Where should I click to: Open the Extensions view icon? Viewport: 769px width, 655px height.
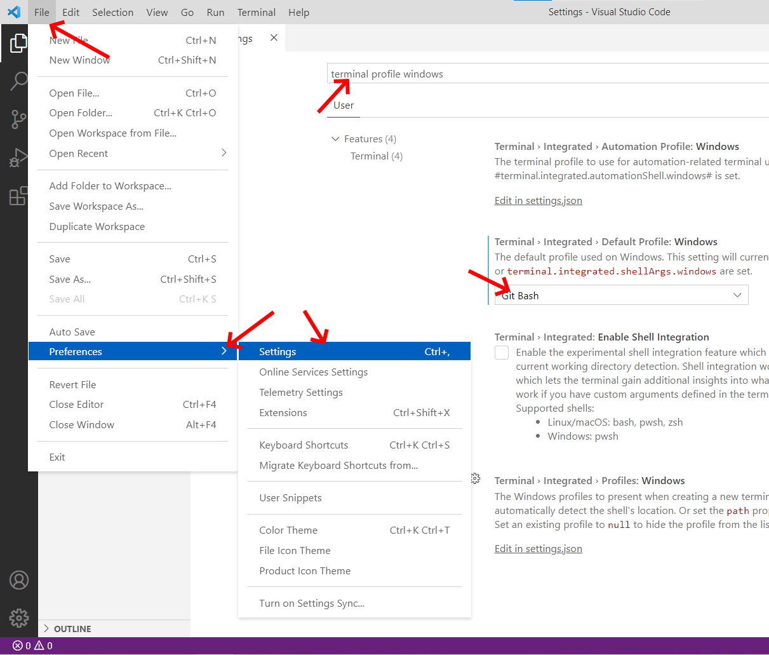click(18, 196)
